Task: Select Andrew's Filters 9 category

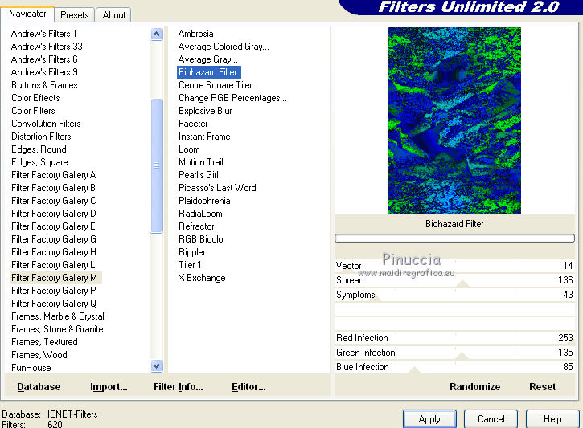Action: tap(44, 72)
